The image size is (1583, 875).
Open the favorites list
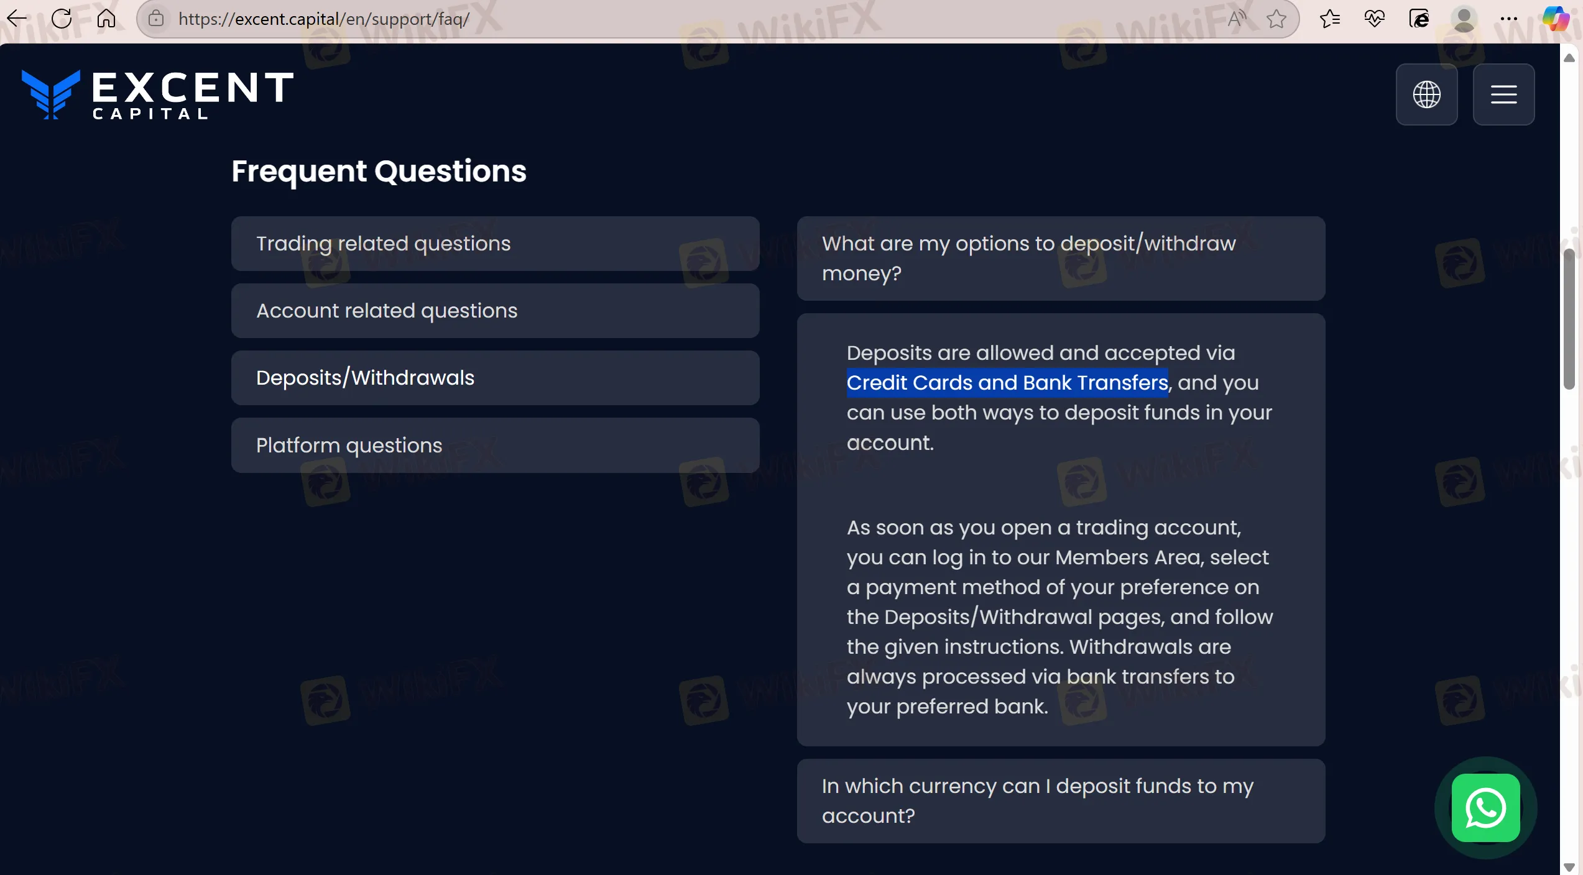1329,19
